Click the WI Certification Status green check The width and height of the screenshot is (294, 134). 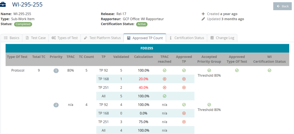pyautogui.click(x=269, y=70)
